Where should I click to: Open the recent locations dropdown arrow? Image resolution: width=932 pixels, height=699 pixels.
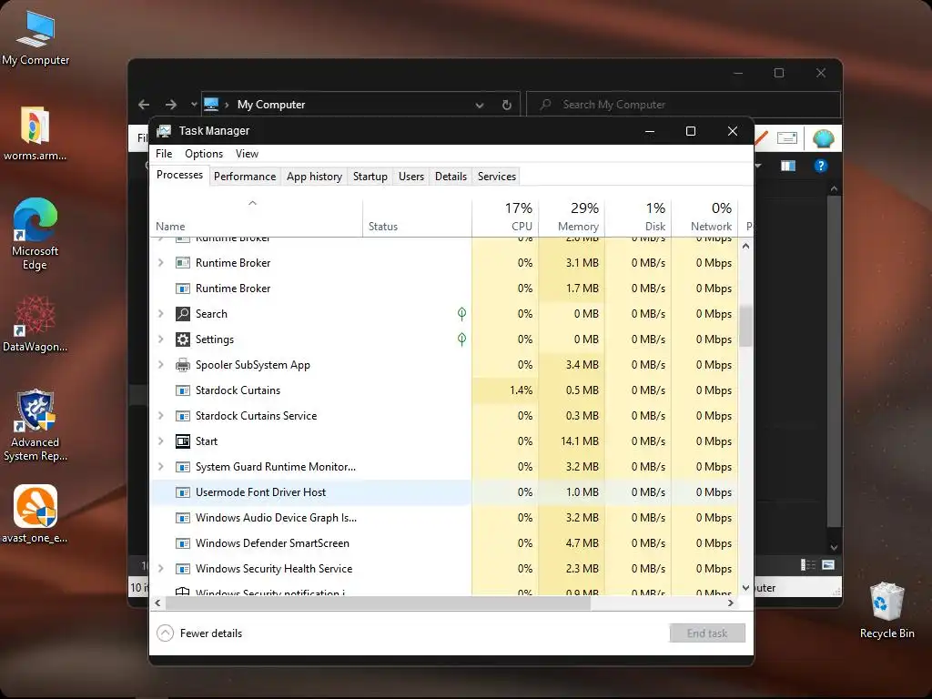(194, 105)
